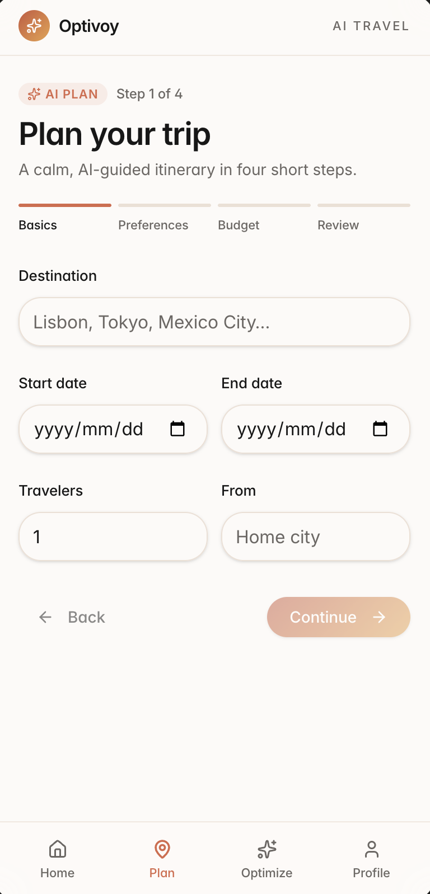Open the Optimize sparkle icon tab
This screenshot has width=430, height=894.
(267, 849)
